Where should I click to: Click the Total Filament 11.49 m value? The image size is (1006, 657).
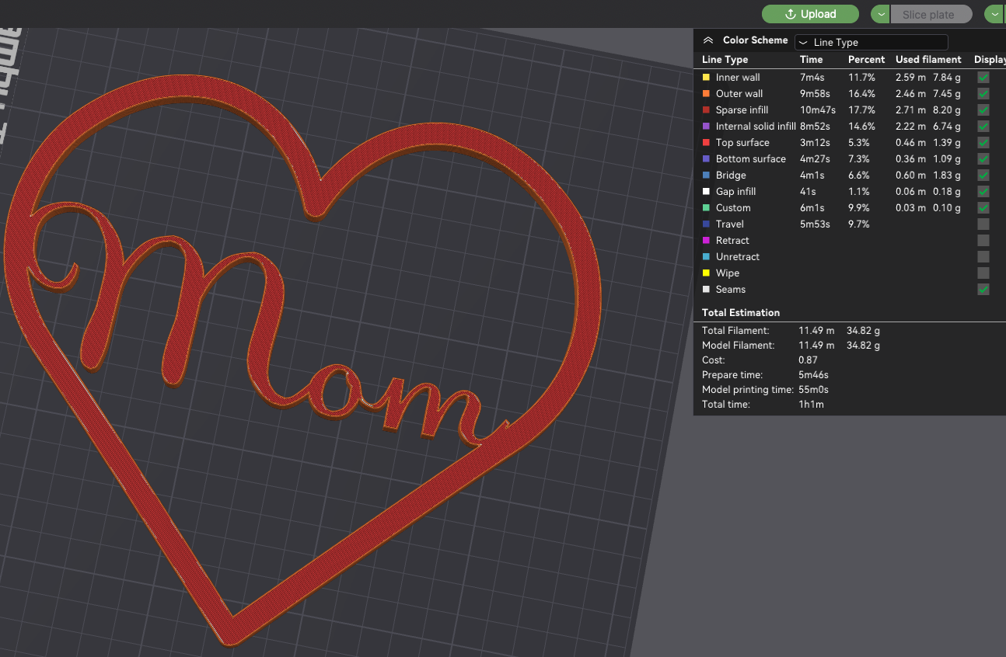coord(816,331)
